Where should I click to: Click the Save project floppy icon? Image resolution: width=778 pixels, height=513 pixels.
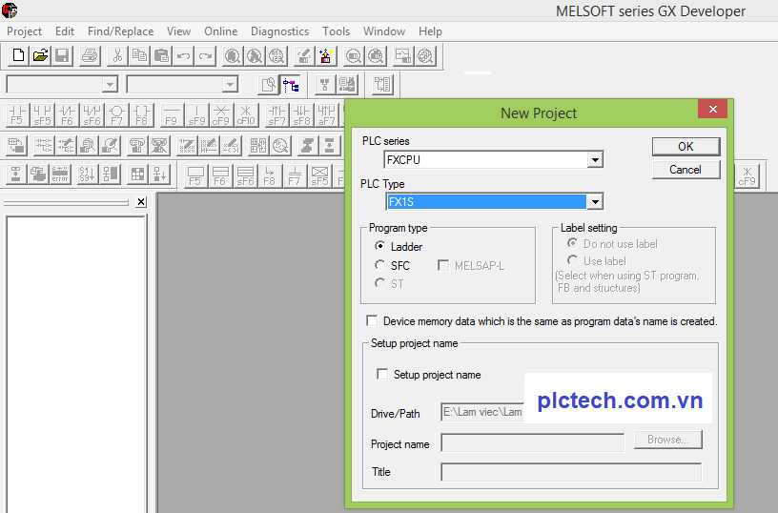point(62,55)
